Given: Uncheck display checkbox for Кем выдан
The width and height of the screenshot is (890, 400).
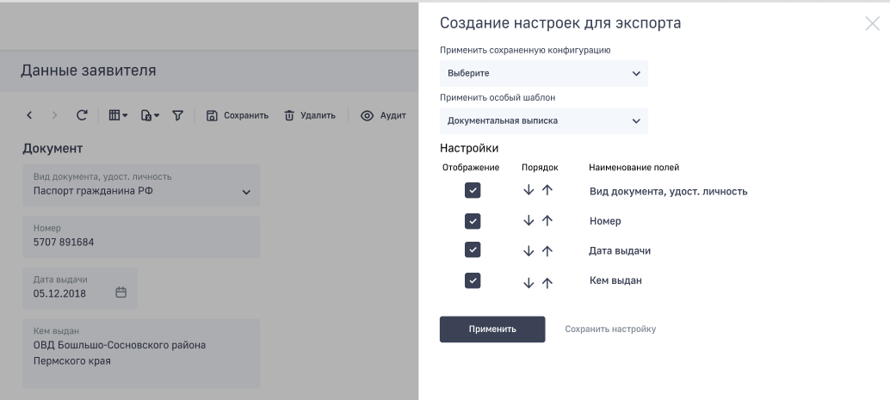Looking at the screenshot, I should click(473, 280).
